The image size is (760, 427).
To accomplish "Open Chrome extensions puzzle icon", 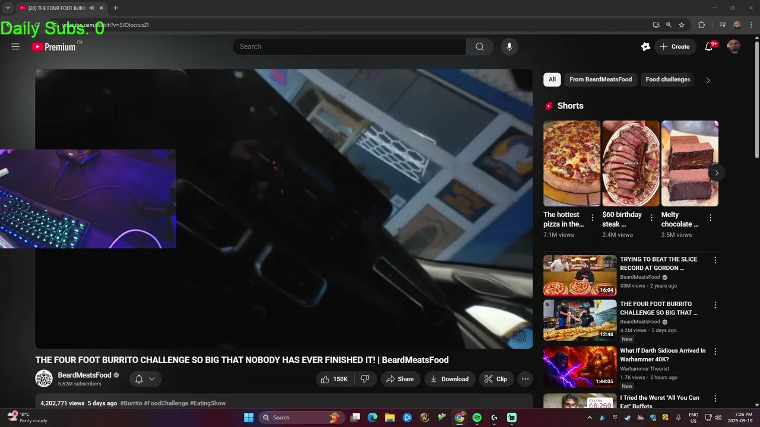I will click(701, 25).
